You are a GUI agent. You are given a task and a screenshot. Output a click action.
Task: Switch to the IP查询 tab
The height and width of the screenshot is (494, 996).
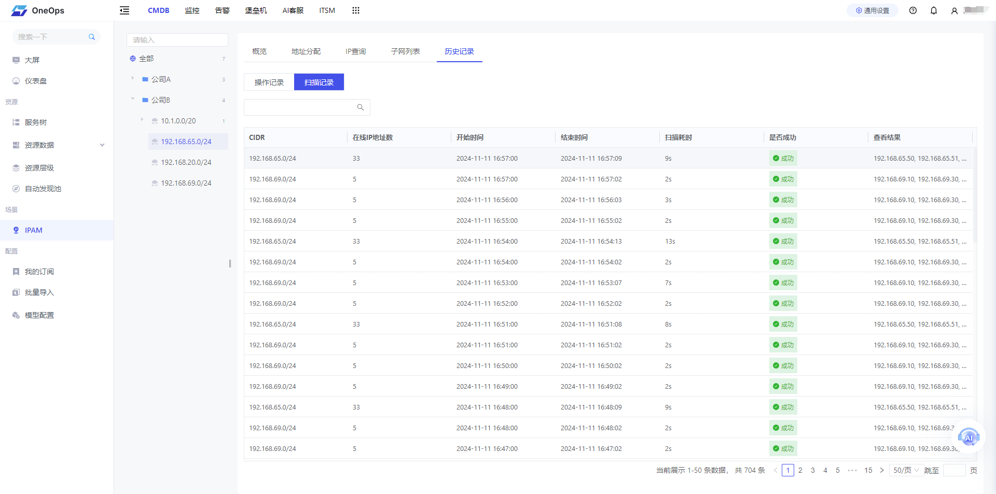[356, 51]
